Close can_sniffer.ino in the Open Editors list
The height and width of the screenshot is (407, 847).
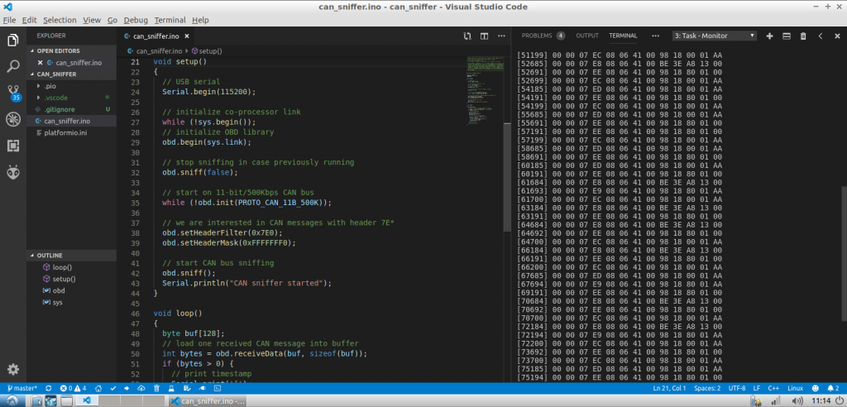tap(40, 63)
